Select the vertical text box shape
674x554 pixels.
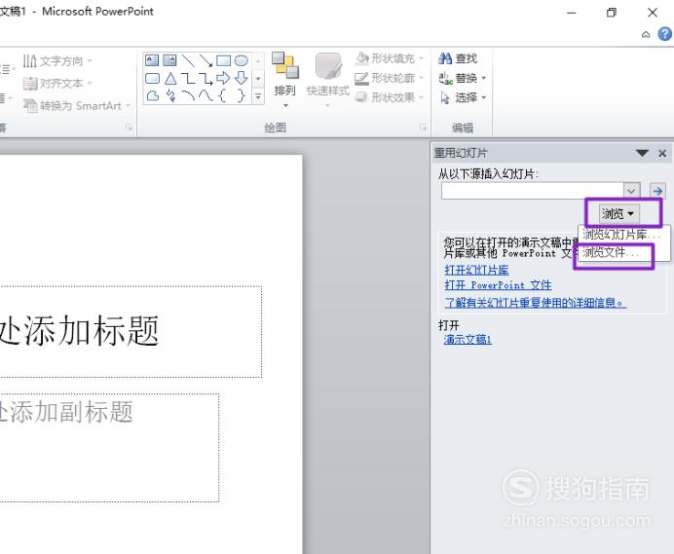169,60
